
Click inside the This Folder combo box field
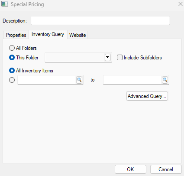(x=75, y=58)
